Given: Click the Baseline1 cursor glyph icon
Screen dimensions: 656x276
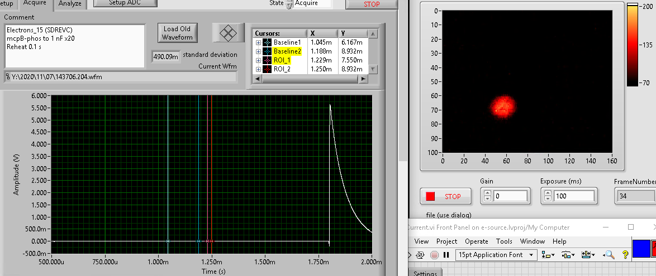Looking at the screenshot, I should [267, 42].
